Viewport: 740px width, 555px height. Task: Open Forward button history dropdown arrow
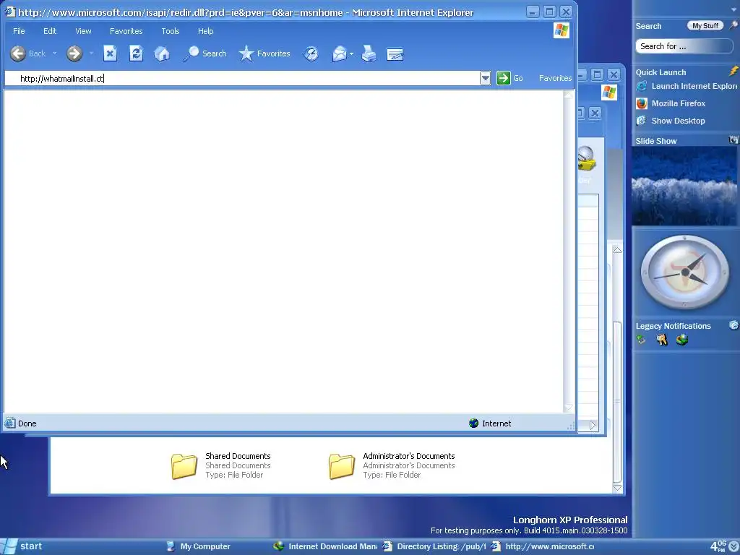(x=91, y=53)
